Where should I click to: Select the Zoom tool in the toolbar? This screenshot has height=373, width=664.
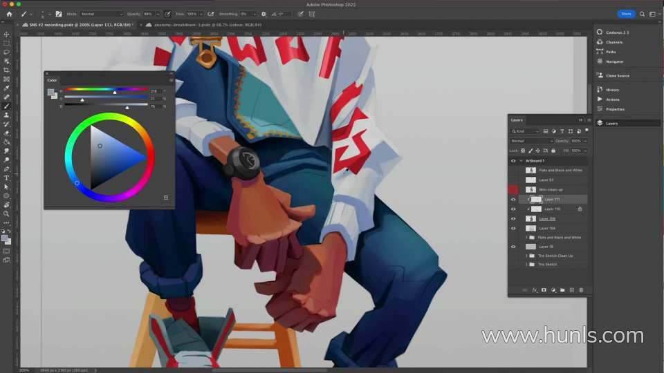pyautogui.click(x=6, y=213)
